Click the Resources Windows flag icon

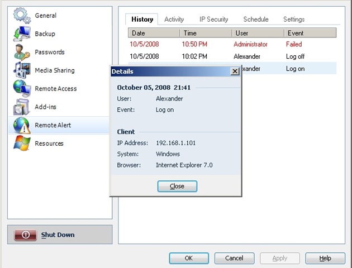pyautogui.click(x=22, y=143)
